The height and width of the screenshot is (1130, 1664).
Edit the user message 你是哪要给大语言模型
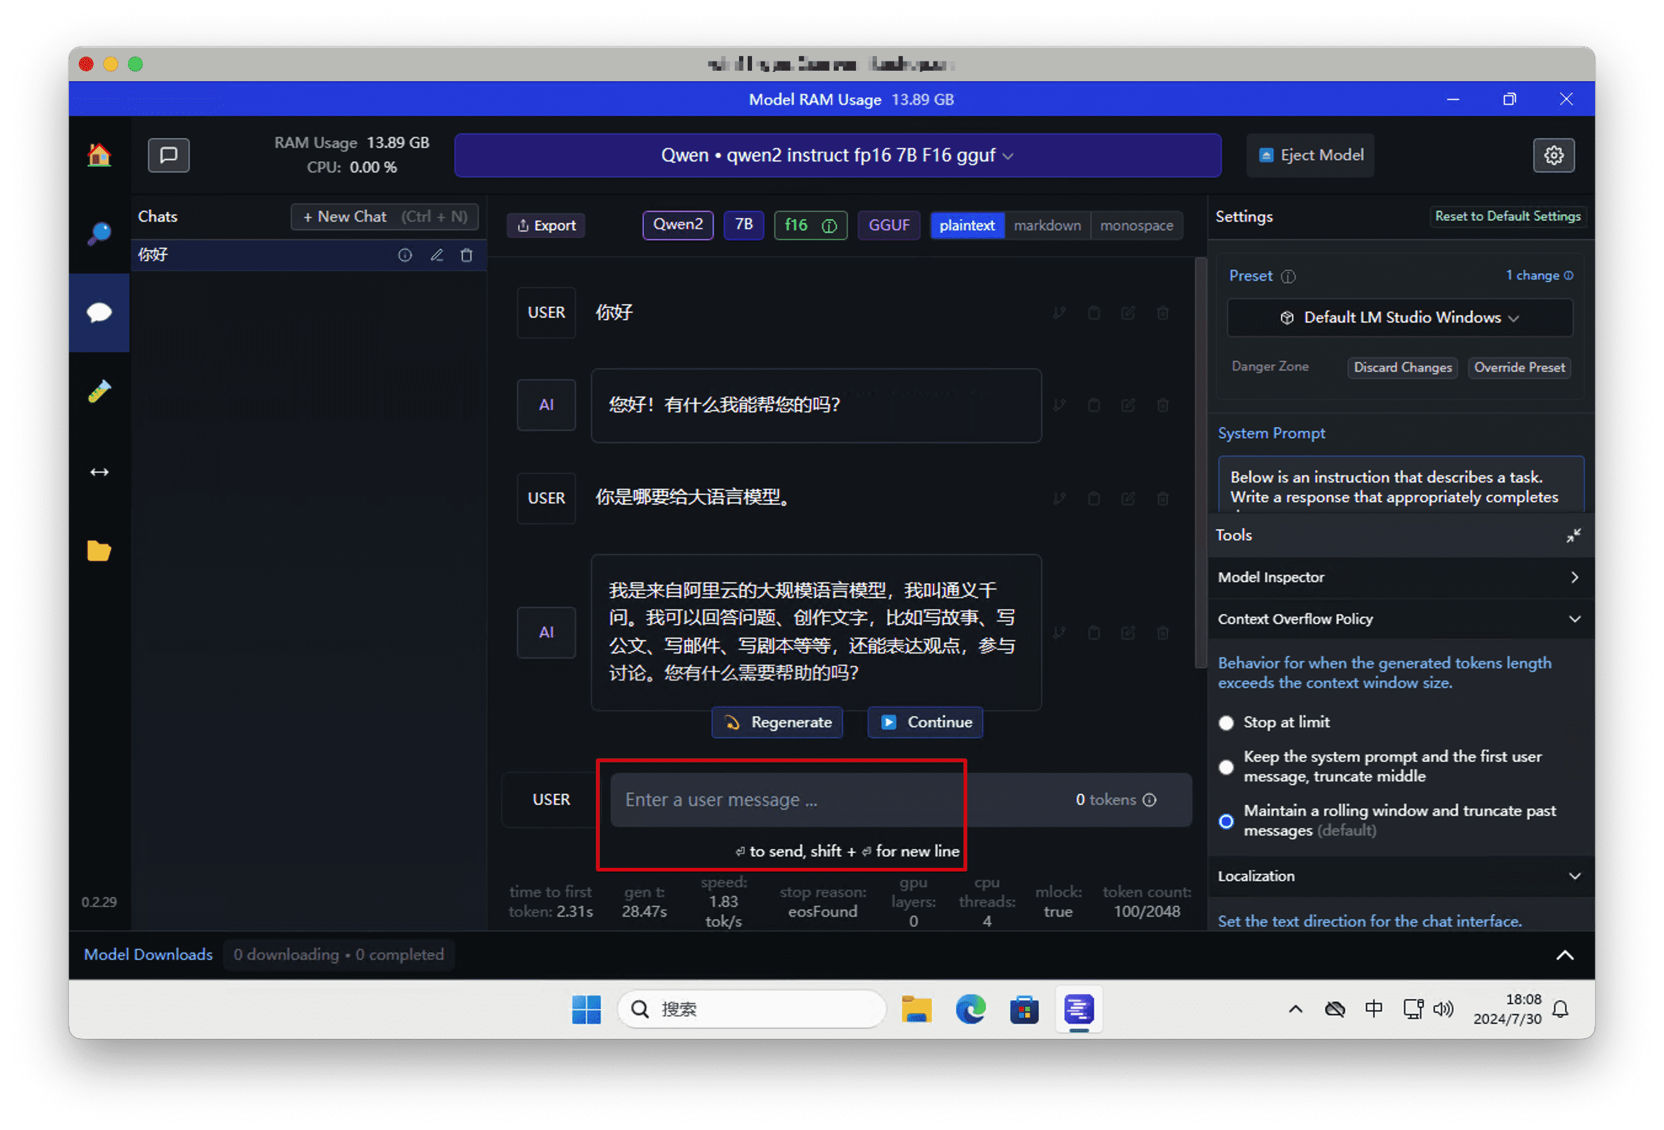(x=1128, y=499)
